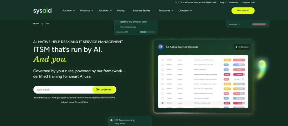Image resolution: width=288 pixels, height=126 pixels.
Task: Click record ID 8759614
Action: pyautogui.click(x=169, y=65)
